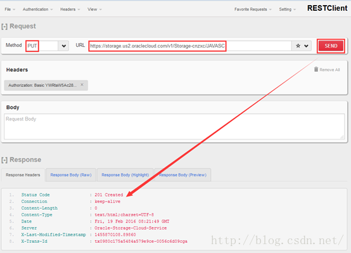Remove the Authorization header with the x
This screenshot has height=253, width=351.
82,85
